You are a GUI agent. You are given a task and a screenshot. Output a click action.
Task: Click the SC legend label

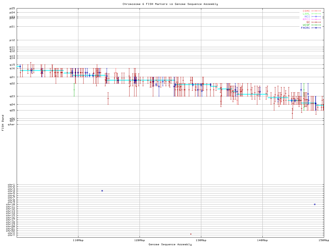tap(308, 22)
